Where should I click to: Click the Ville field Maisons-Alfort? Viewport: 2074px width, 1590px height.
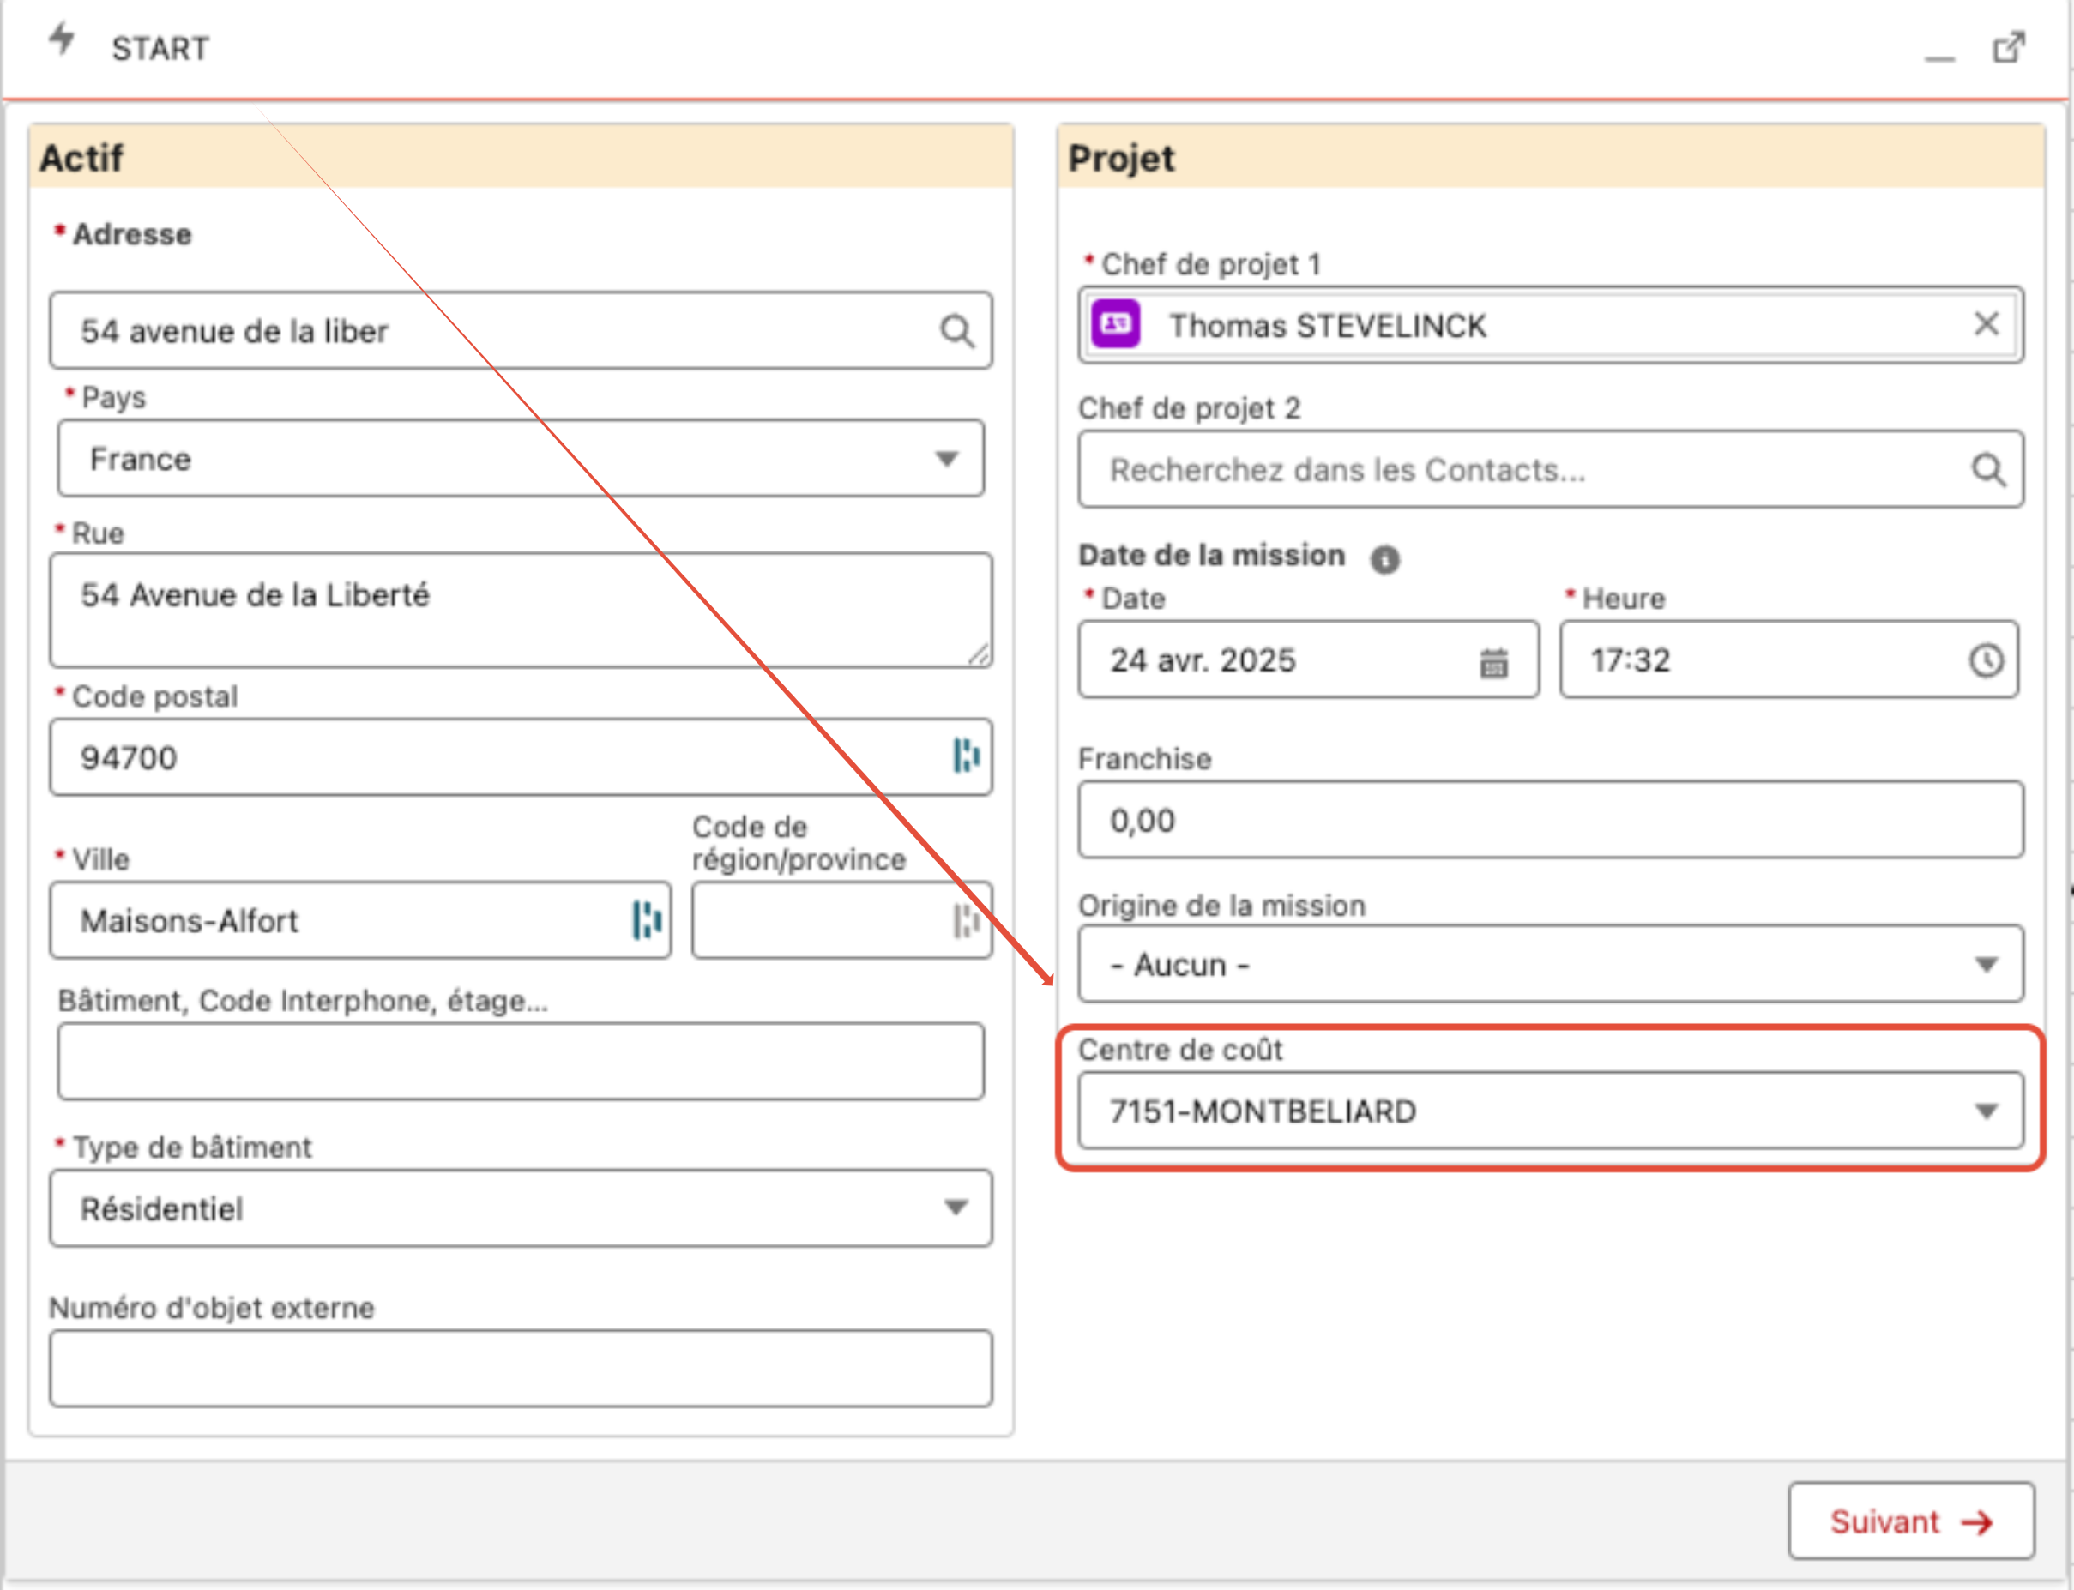point(360,920)
